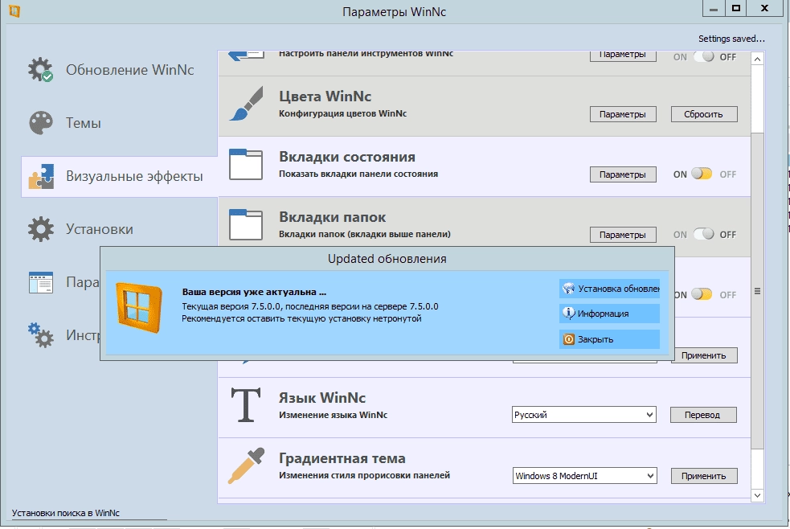This screenshot has height=529, width=790.
Task: Click the Перевод button
Action: point(703,415)
